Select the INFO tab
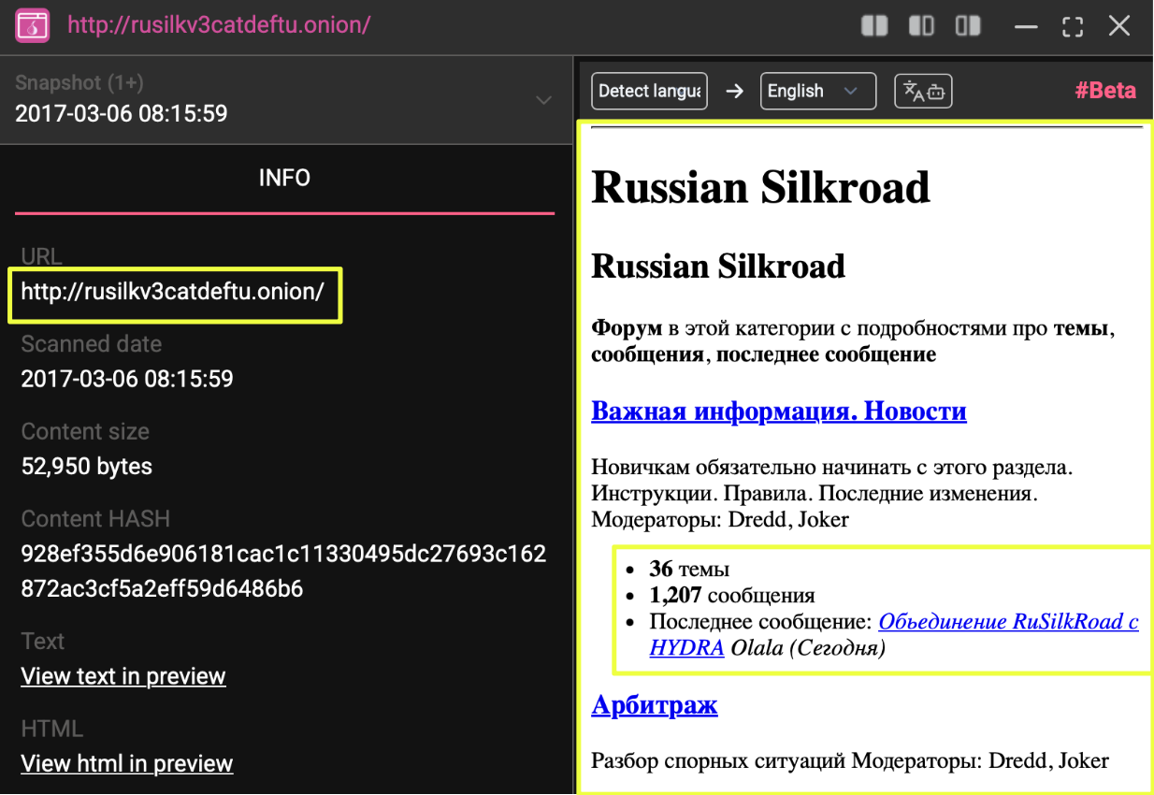Image resolution: width=1154 pixels, height=795 pixels. tap(284, 178)
